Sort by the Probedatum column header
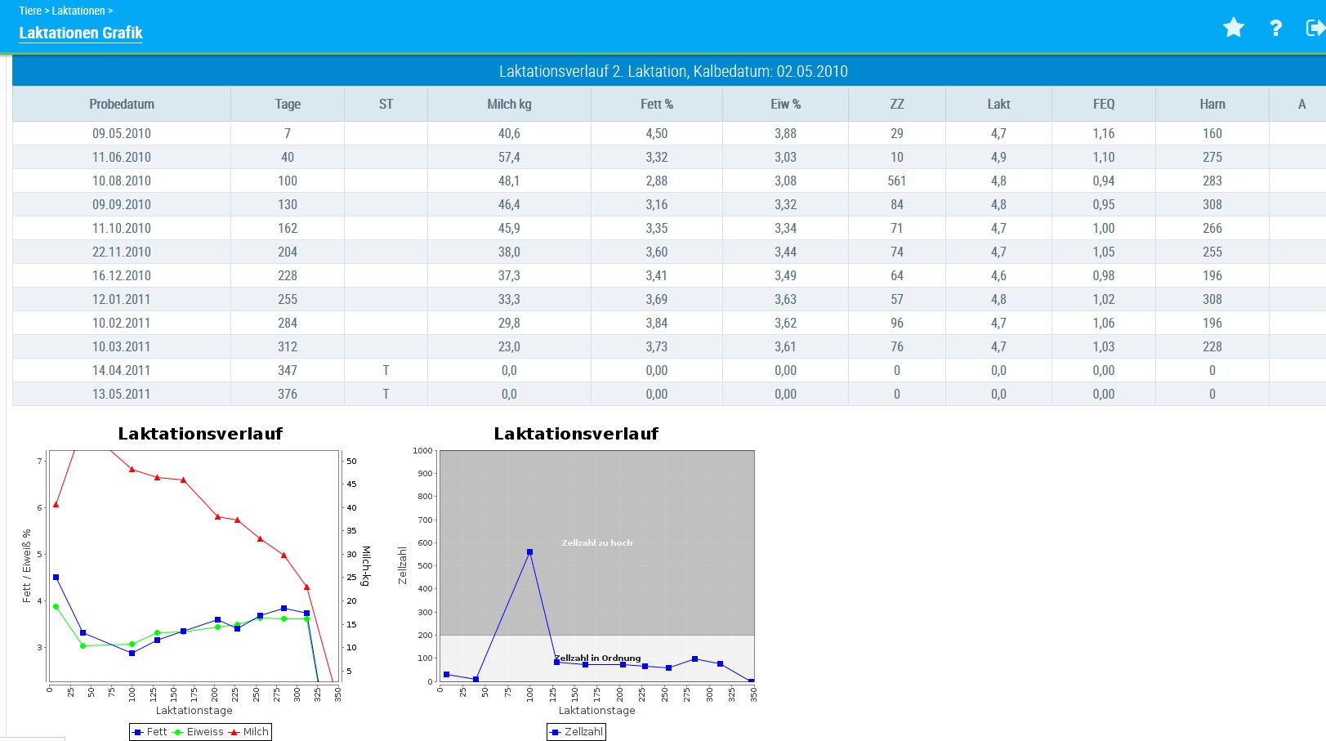 [x=122, y=104]
